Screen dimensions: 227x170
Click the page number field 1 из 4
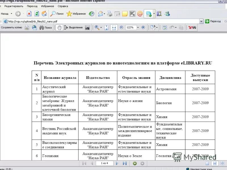104,163
